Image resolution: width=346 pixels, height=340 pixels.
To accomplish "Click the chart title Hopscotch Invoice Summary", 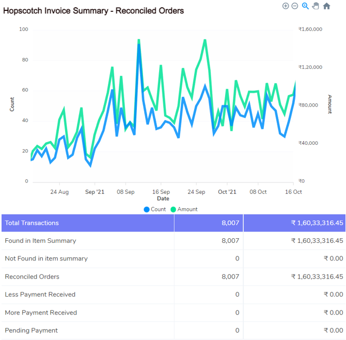I will tap(93, 11).
